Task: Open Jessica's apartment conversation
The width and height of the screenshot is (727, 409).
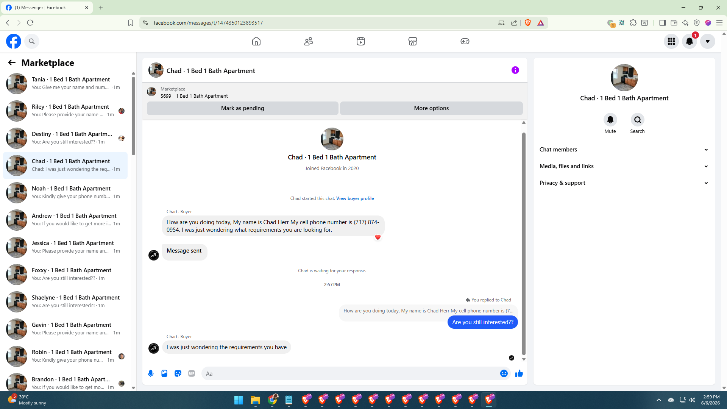Action: click(x=65, y=247)
